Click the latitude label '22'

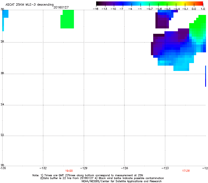[2, 135]
